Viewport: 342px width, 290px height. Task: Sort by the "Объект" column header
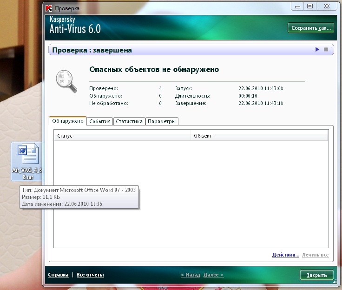click(x=259, y=136)
